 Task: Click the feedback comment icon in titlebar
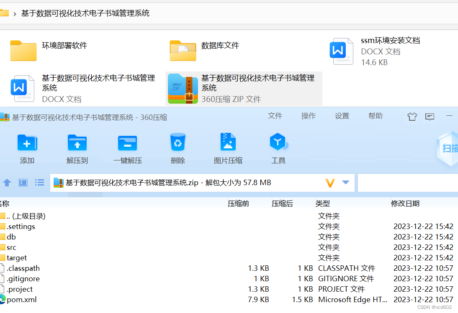(430, 117)
